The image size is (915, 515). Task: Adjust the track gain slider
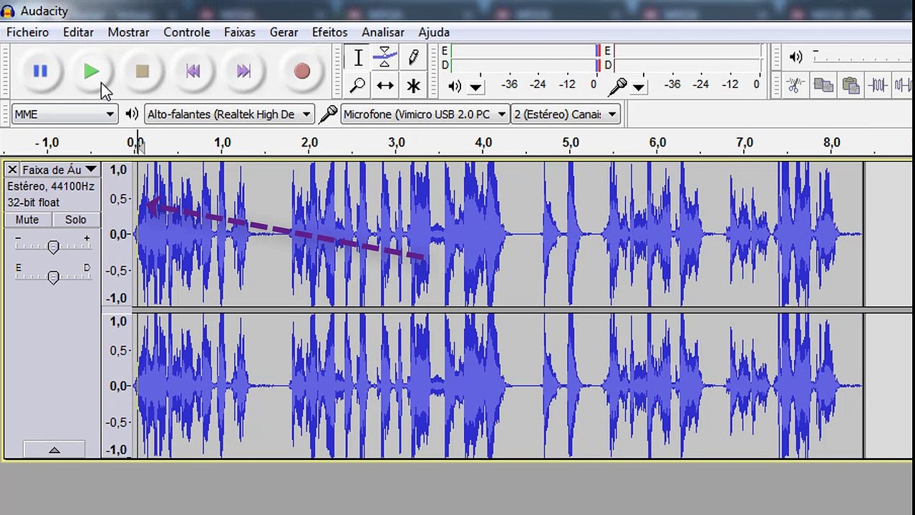[53, 246]
